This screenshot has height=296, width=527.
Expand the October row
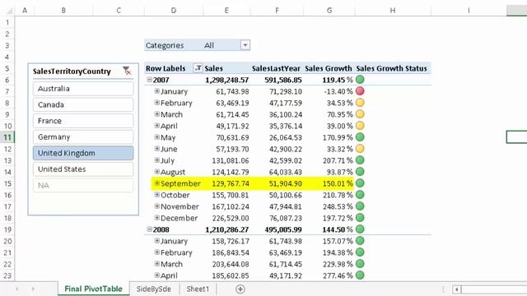(156, 194)
